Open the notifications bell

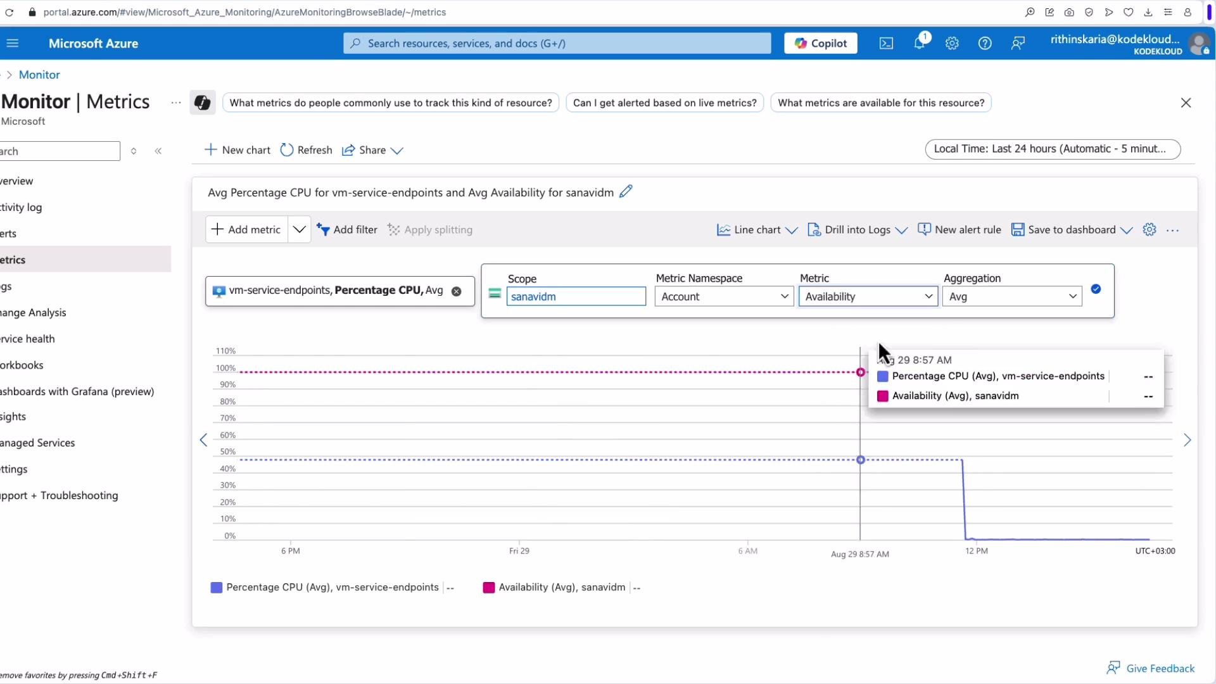point(920,43)
